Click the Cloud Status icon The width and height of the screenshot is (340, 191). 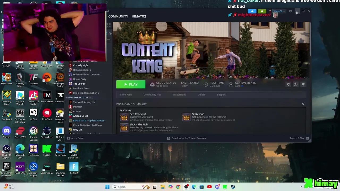pyautogui.click(x=152, y=84)
